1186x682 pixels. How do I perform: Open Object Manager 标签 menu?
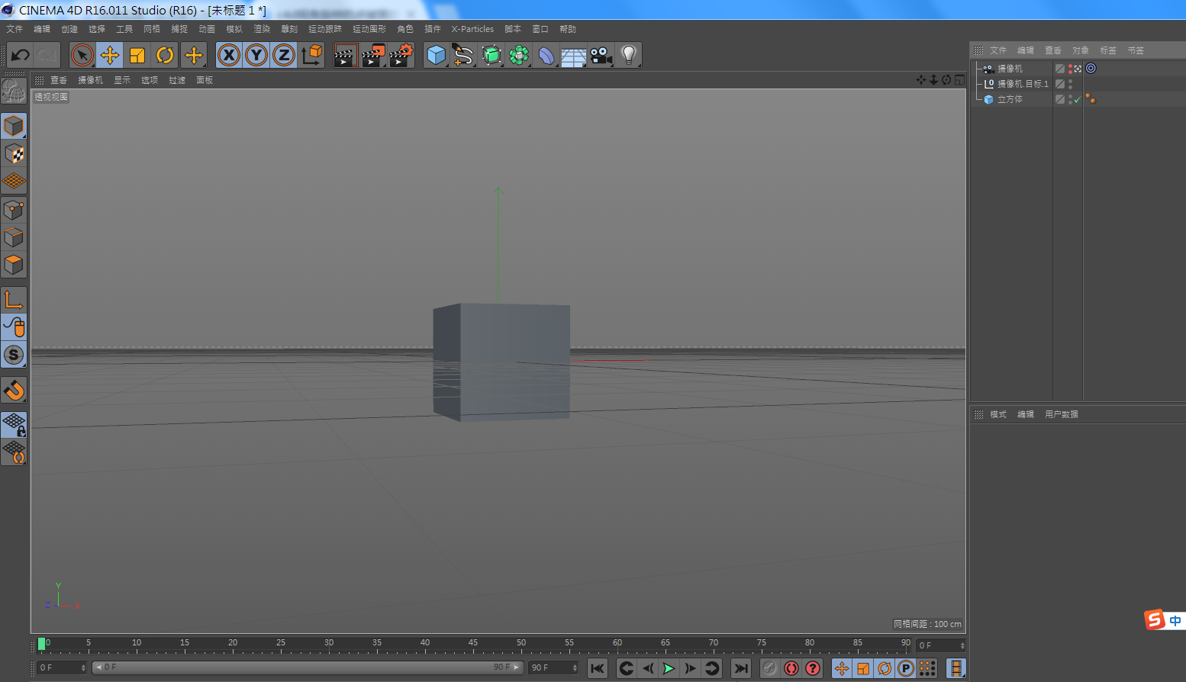[x=1108, y=50]
